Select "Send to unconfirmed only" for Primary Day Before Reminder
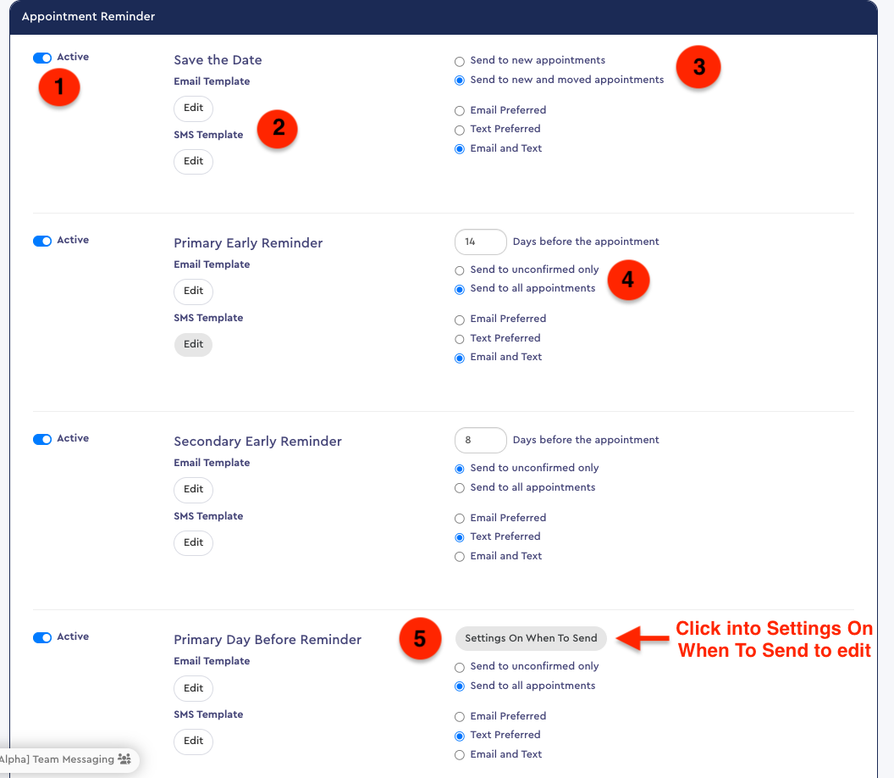The image size is (894, 778). coord(459,666)
